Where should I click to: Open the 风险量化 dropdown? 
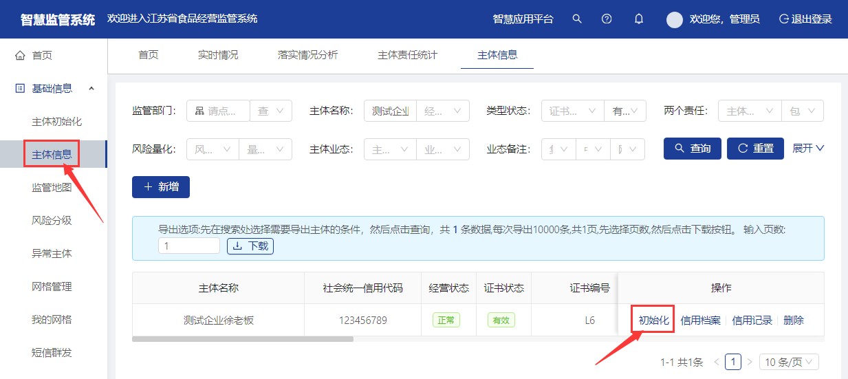click(213, 149)
